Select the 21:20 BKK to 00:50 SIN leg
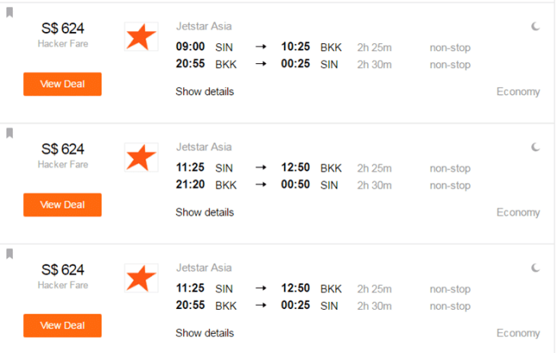The height and width of the screenshot is (353, 557). (x=323, y=184)
